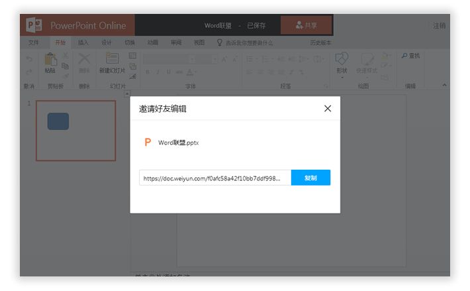Toggle Underline formatting
The height and width of the screenshot is (291, 470).
(168, 72)
